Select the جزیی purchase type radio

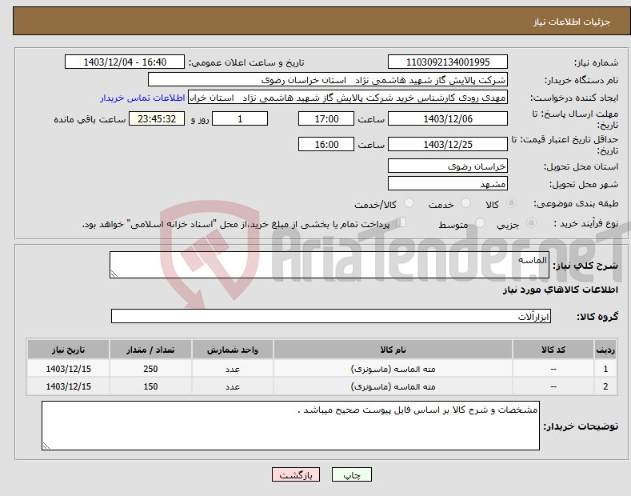531,223
